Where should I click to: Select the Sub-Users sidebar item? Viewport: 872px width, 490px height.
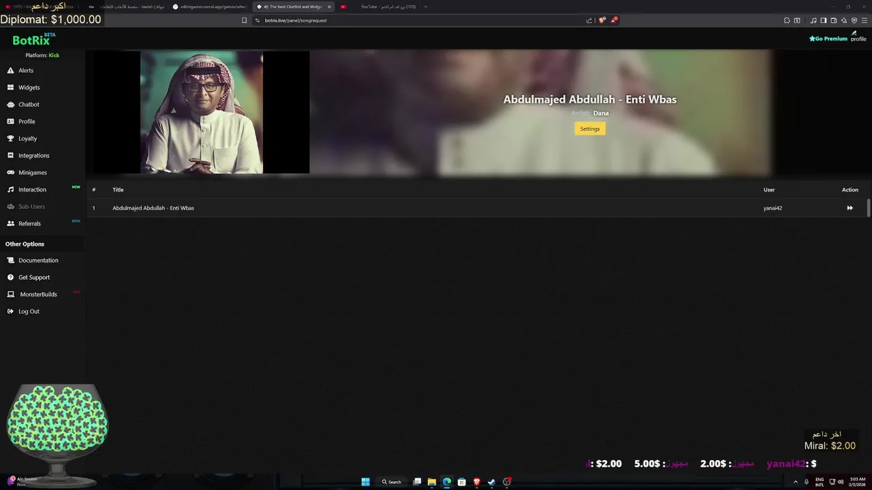tap(31, 207)
